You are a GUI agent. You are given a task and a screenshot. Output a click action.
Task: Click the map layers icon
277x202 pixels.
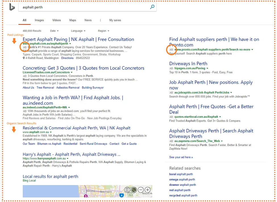[x=127, y=190]
